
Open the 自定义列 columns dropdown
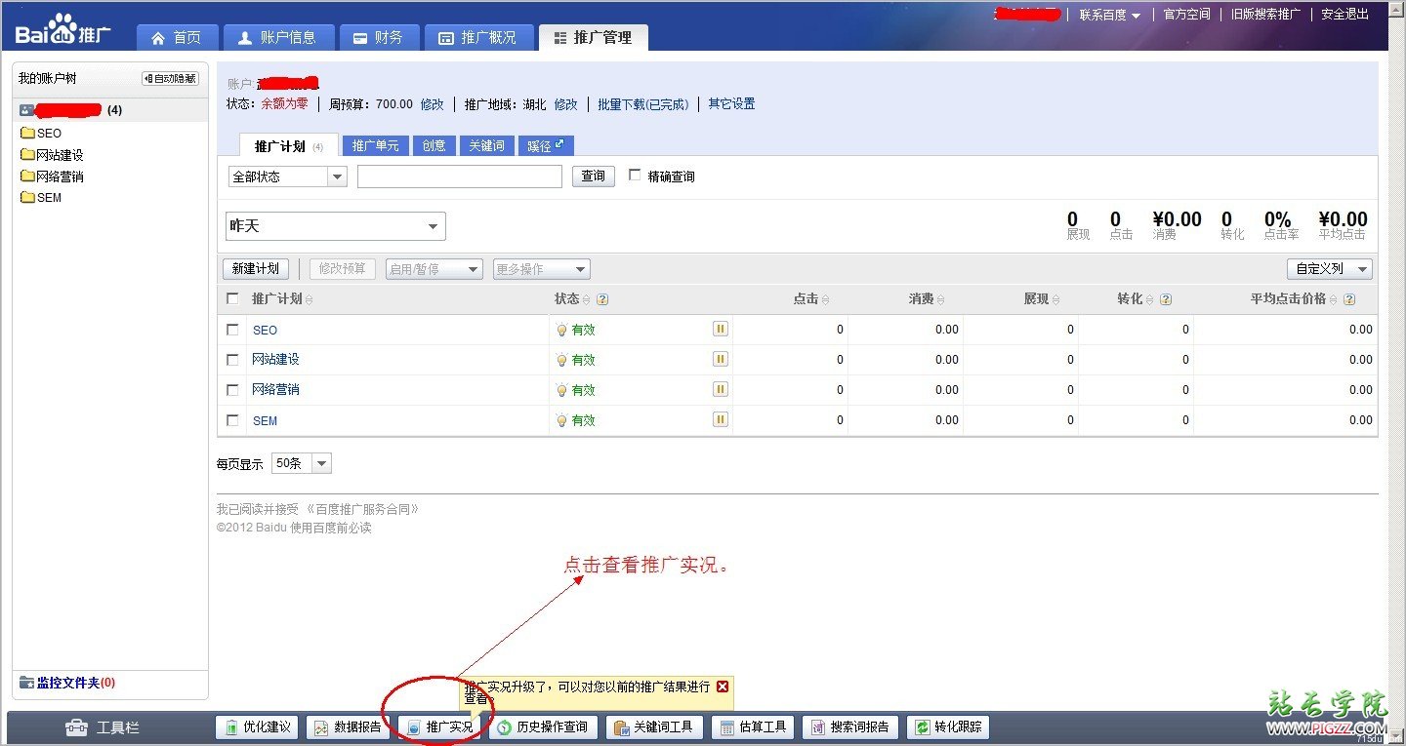click(x=1329, y=269)
